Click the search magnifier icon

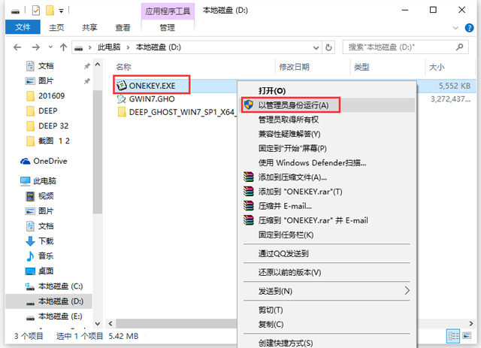click(x=459, y=47)
